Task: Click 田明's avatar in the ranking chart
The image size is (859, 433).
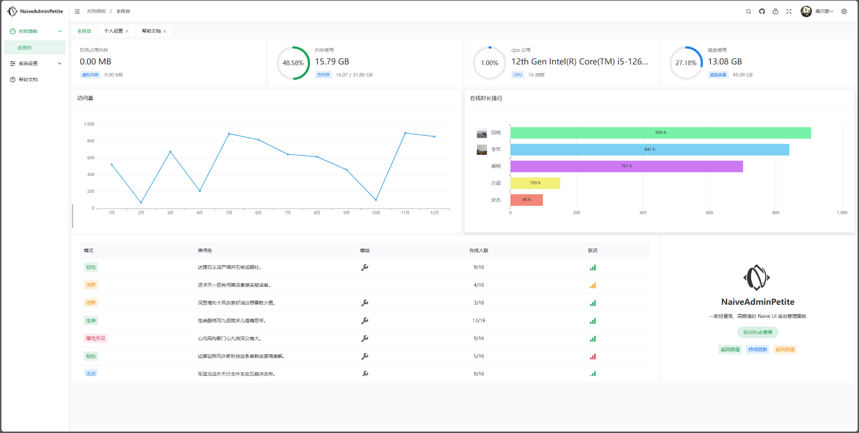Action: coord(482,133)
